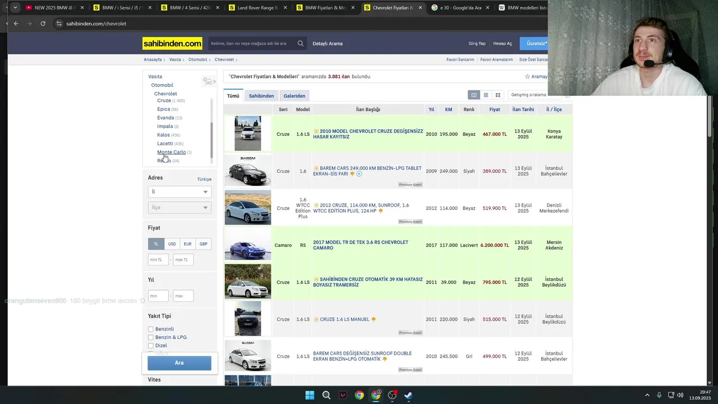The image size is (718, 404).
Task: Tick the Benzinli fuel checkbox
Action: tap(150, 329)
